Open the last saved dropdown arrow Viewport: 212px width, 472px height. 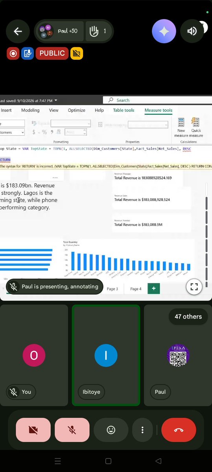(56, 100)
